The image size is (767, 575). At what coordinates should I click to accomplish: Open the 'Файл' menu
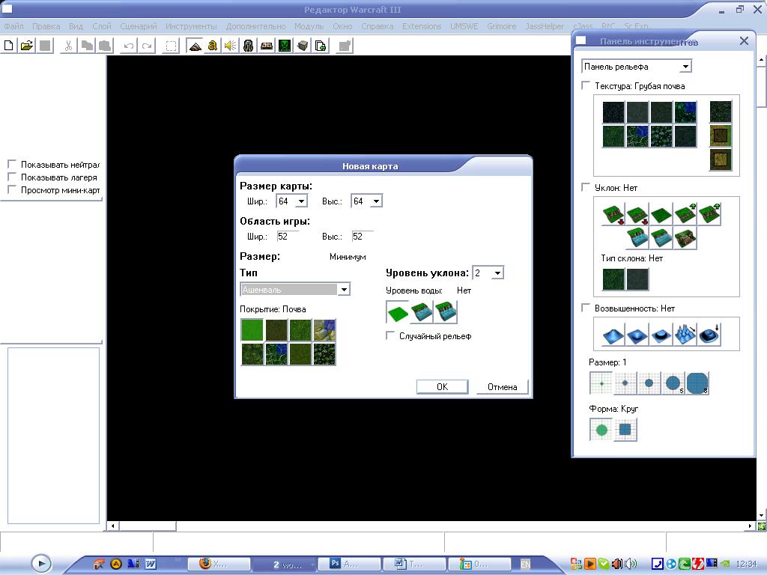coord(13,26)
